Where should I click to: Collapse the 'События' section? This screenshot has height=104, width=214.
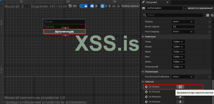[143, 82]
